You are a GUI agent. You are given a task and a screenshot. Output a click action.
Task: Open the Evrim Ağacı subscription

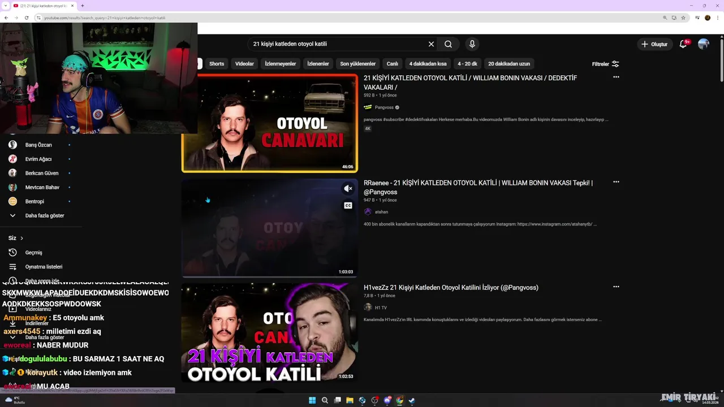tap(40, 159)
